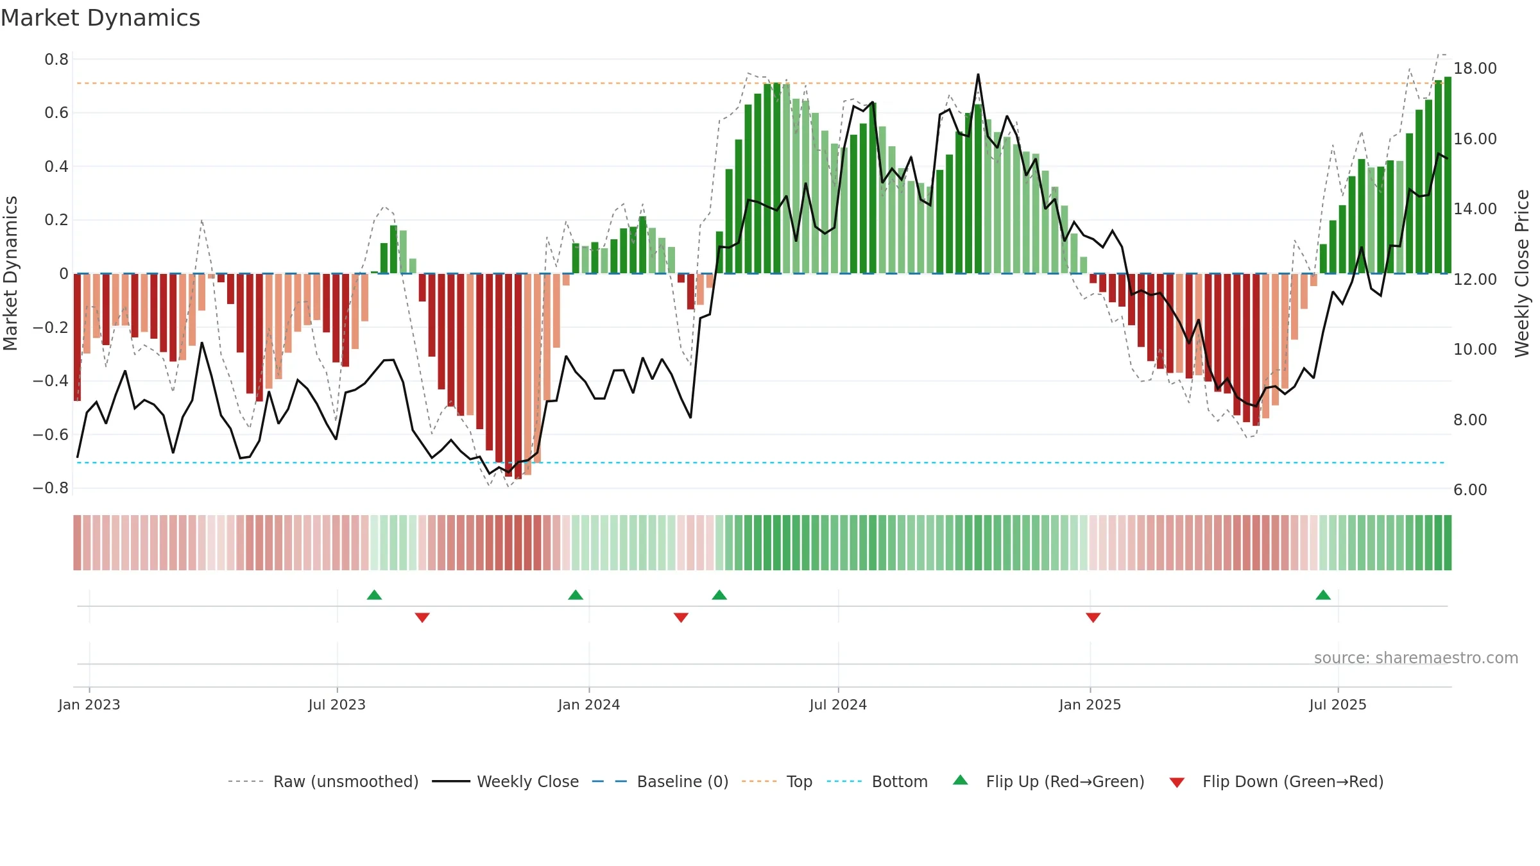Select the flip-down marker between Jul 2023 and Jan 2024

422,617
